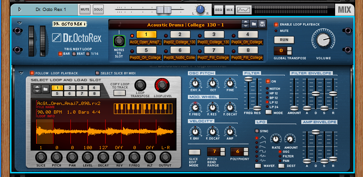Screen dimensions: 363x177
Task: Open the SEQ view for this channel
Action: (219, 10)
